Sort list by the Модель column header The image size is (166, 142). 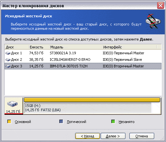(x=76, y=47)
